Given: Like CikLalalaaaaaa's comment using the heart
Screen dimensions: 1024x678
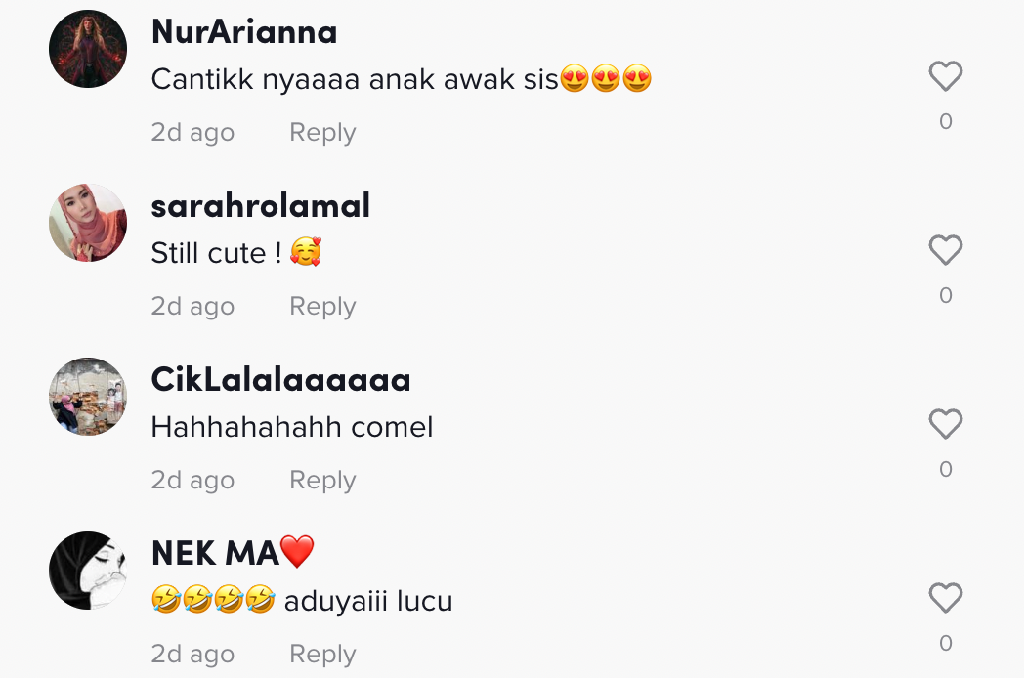Looking at the screenshot, I should (946, 423).
